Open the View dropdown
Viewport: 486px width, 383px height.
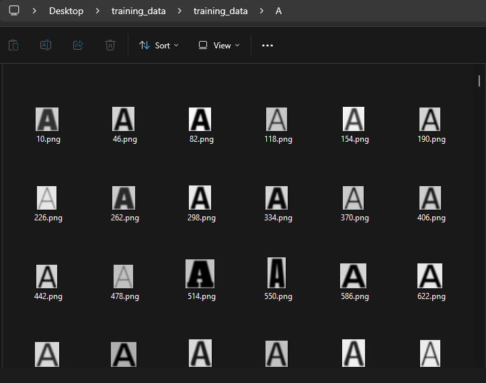tap(219, 46)
